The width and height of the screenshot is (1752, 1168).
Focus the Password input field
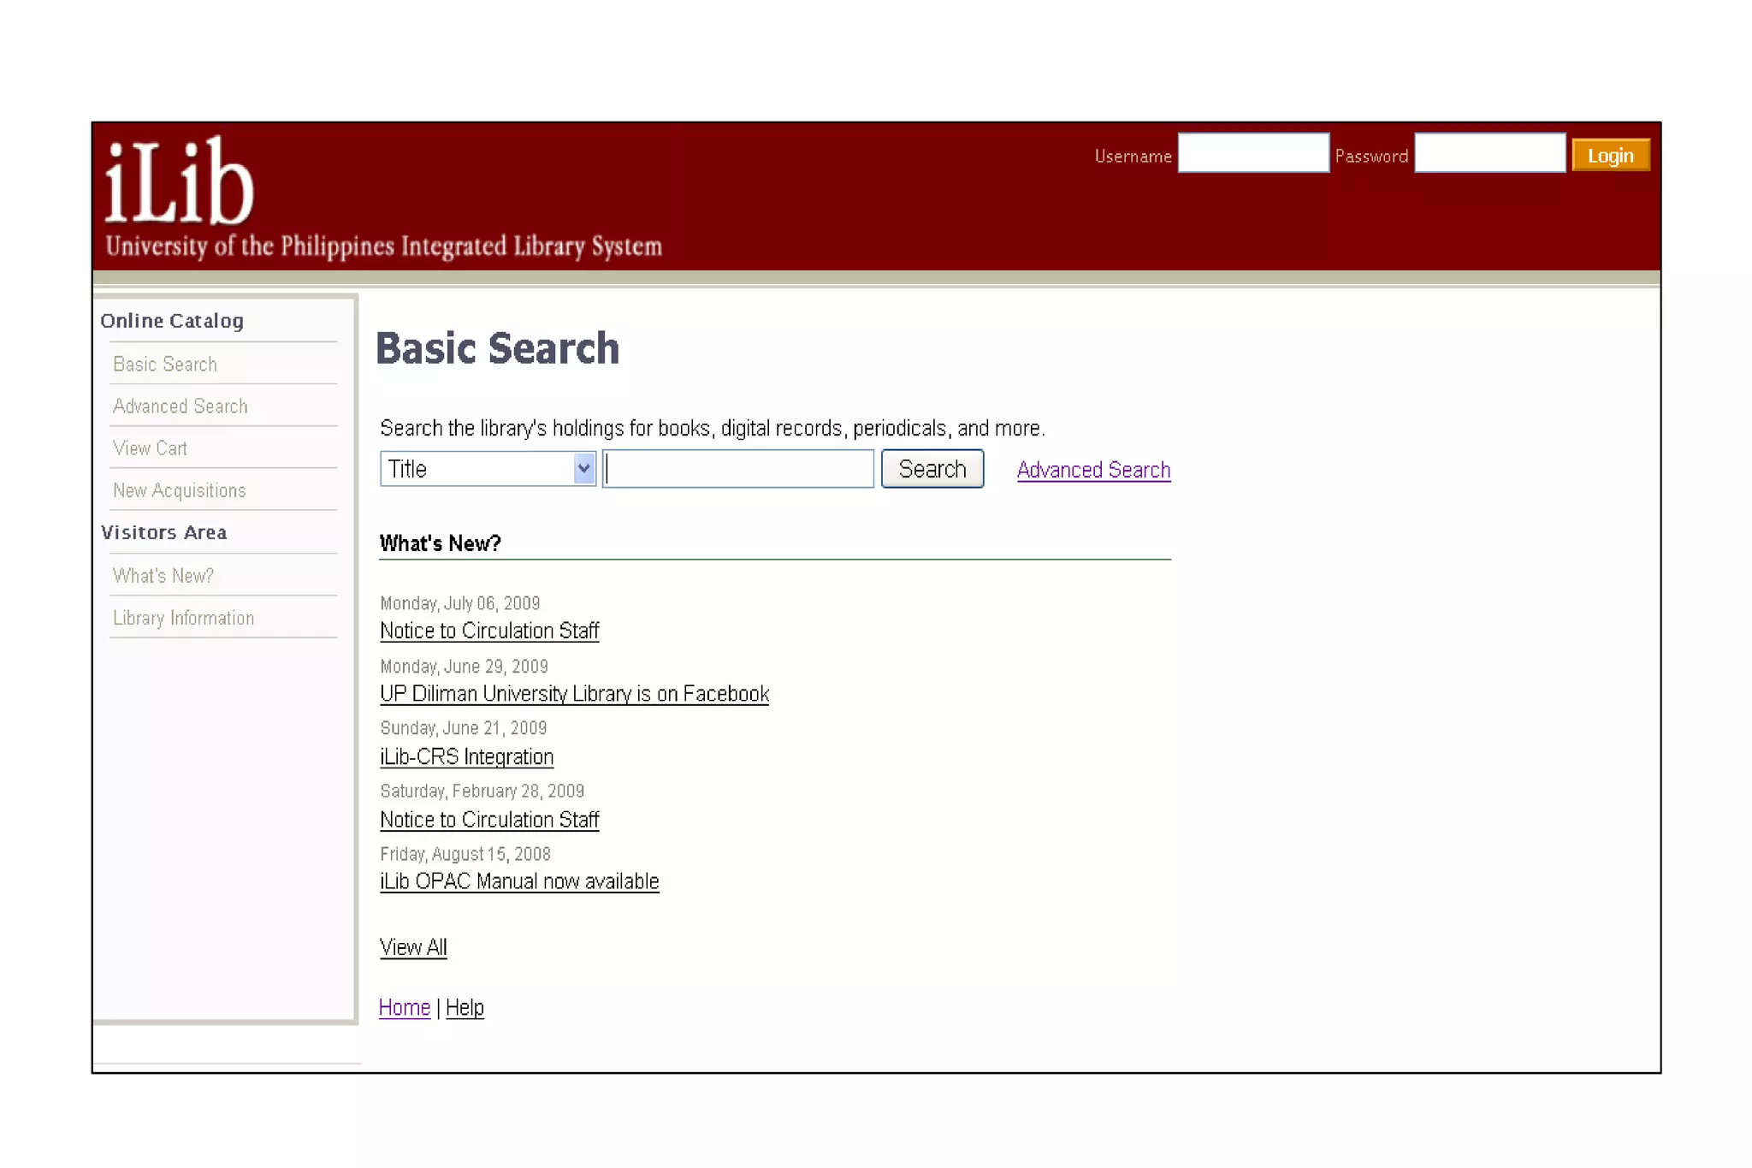[x=1489, y=153]
